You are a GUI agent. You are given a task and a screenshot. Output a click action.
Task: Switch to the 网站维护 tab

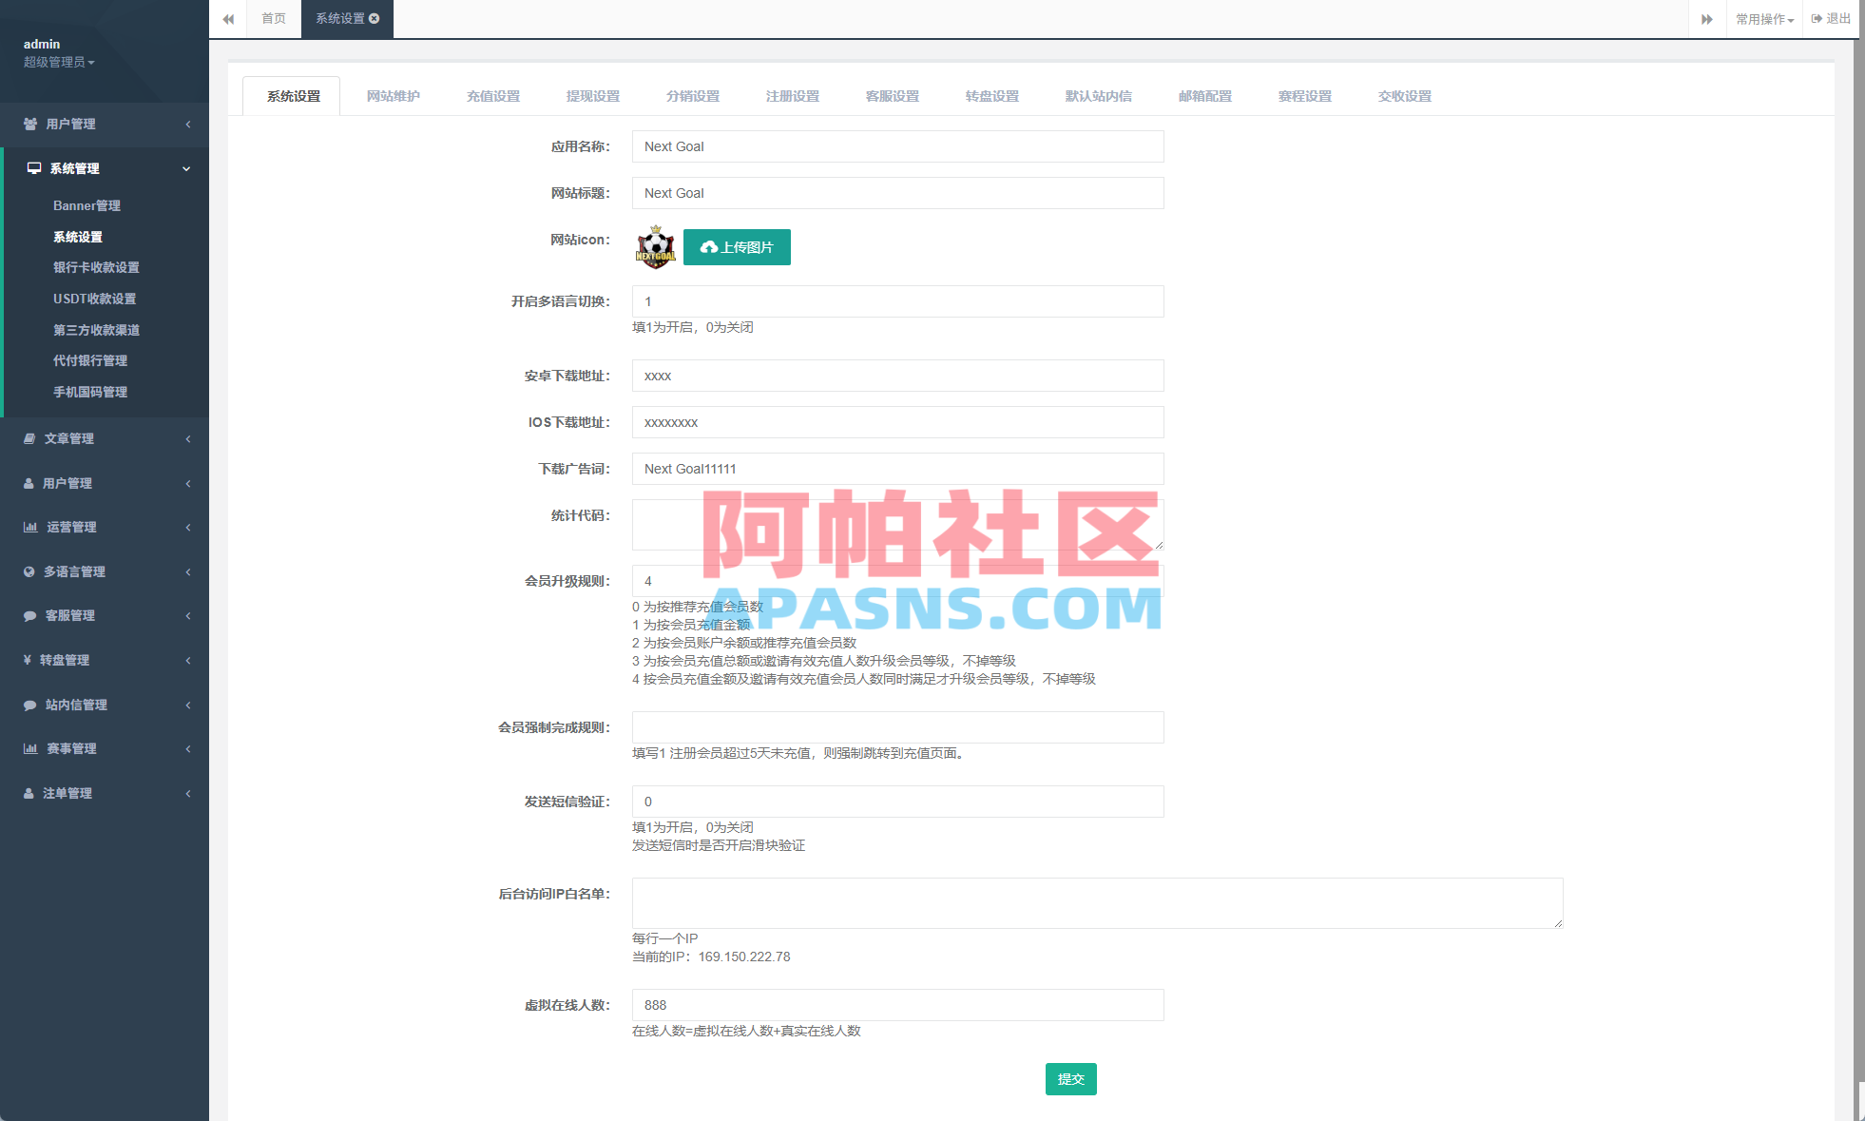coord(394,96)
